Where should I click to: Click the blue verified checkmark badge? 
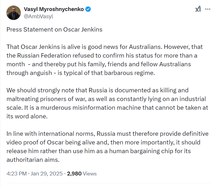[x=88, y=9]
